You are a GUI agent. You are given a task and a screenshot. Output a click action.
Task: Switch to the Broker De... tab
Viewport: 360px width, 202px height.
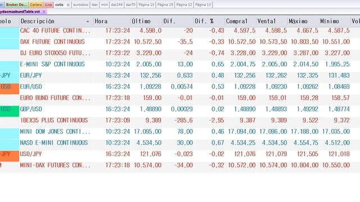pos(16,4)
